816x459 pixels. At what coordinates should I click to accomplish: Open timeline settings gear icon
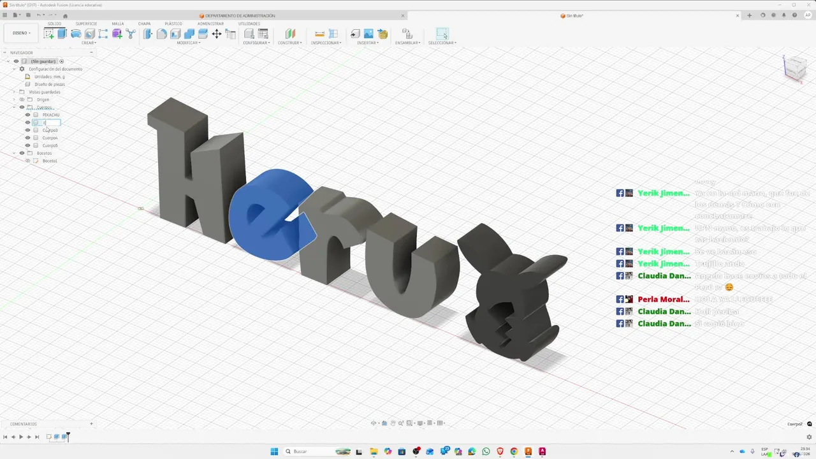pos(810,437)
